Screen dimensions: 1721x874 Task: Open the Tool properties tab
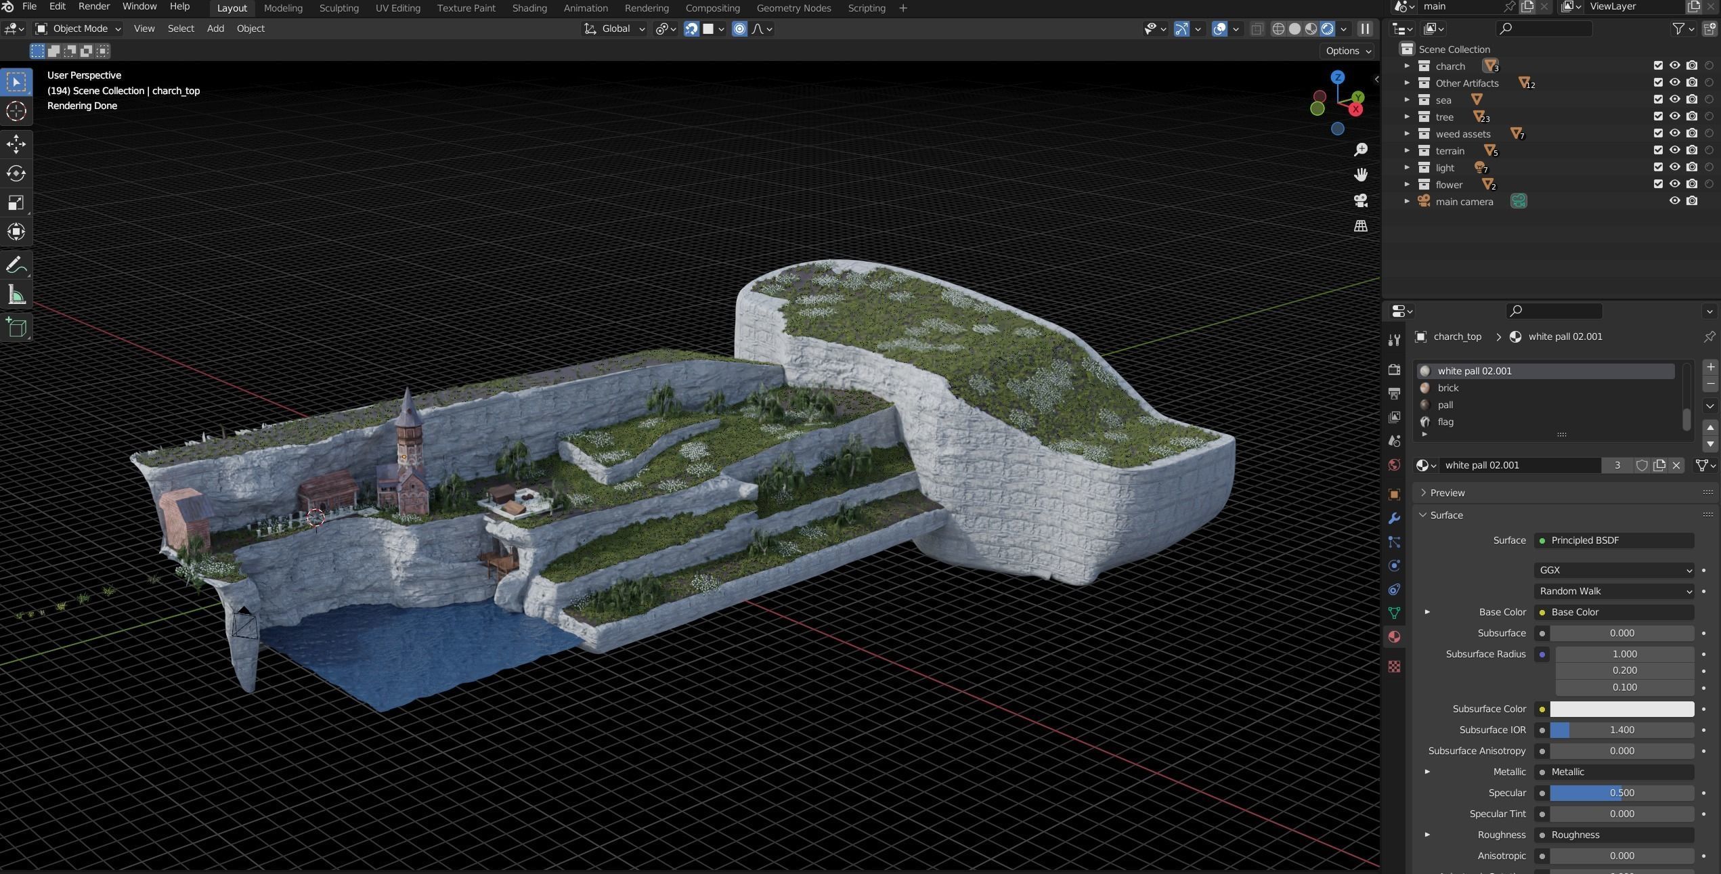coord(1394,340)
